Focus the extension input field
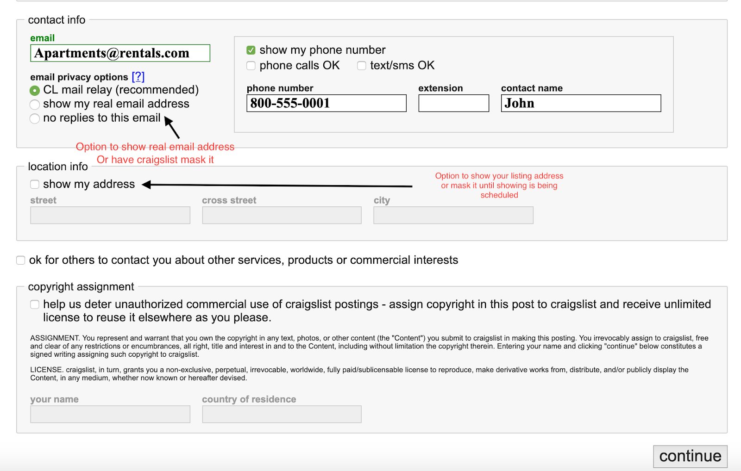 tap(454, 103)
